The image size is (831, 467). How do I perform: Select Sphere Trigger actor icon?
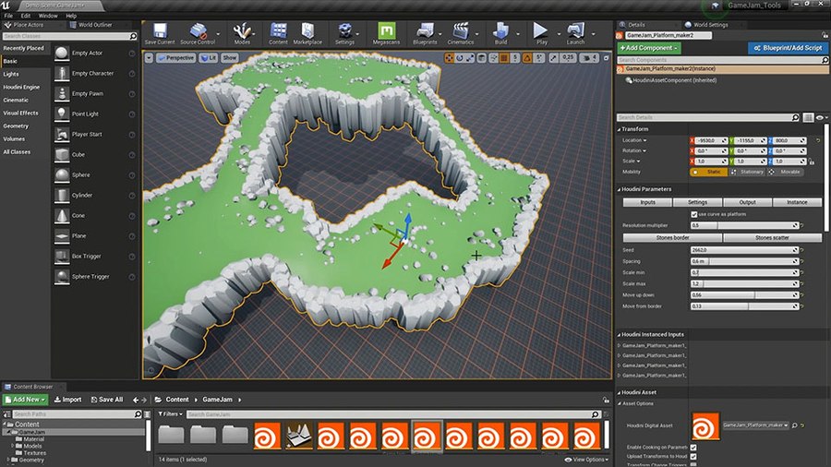click(x=62, y=276)
